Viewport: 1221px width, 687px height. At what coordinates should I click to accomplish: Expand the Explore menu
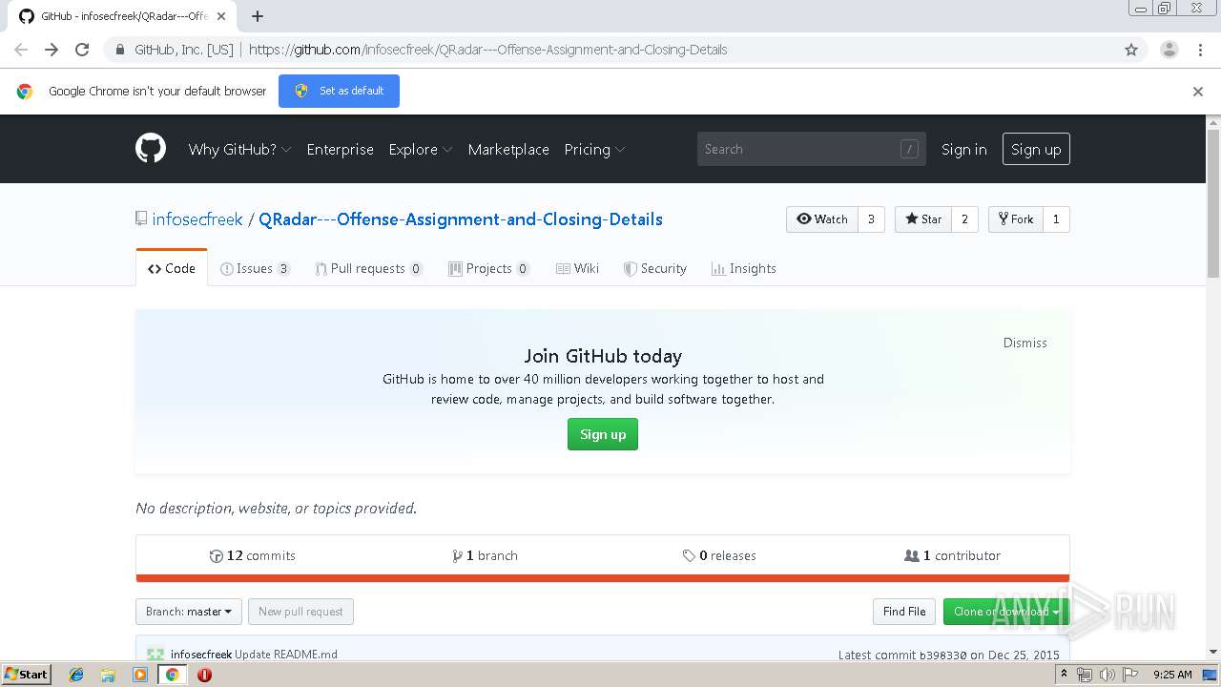coord(420,149)
